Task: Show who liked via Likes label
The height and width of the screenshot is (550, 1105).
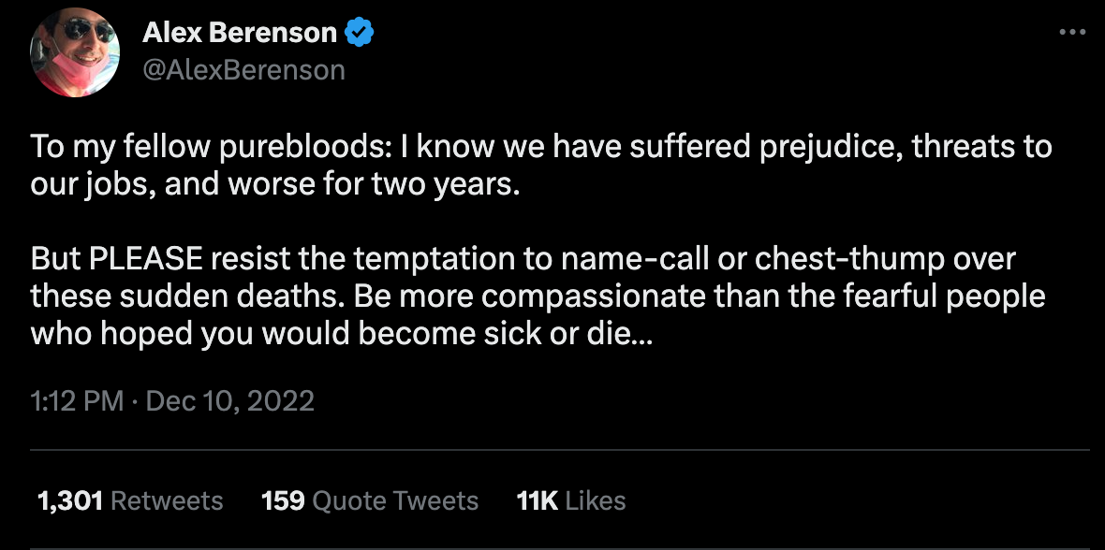Action: [596, 500]
